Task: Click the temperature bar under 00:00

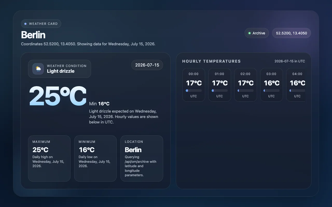Action: click(x=194, y=91)
